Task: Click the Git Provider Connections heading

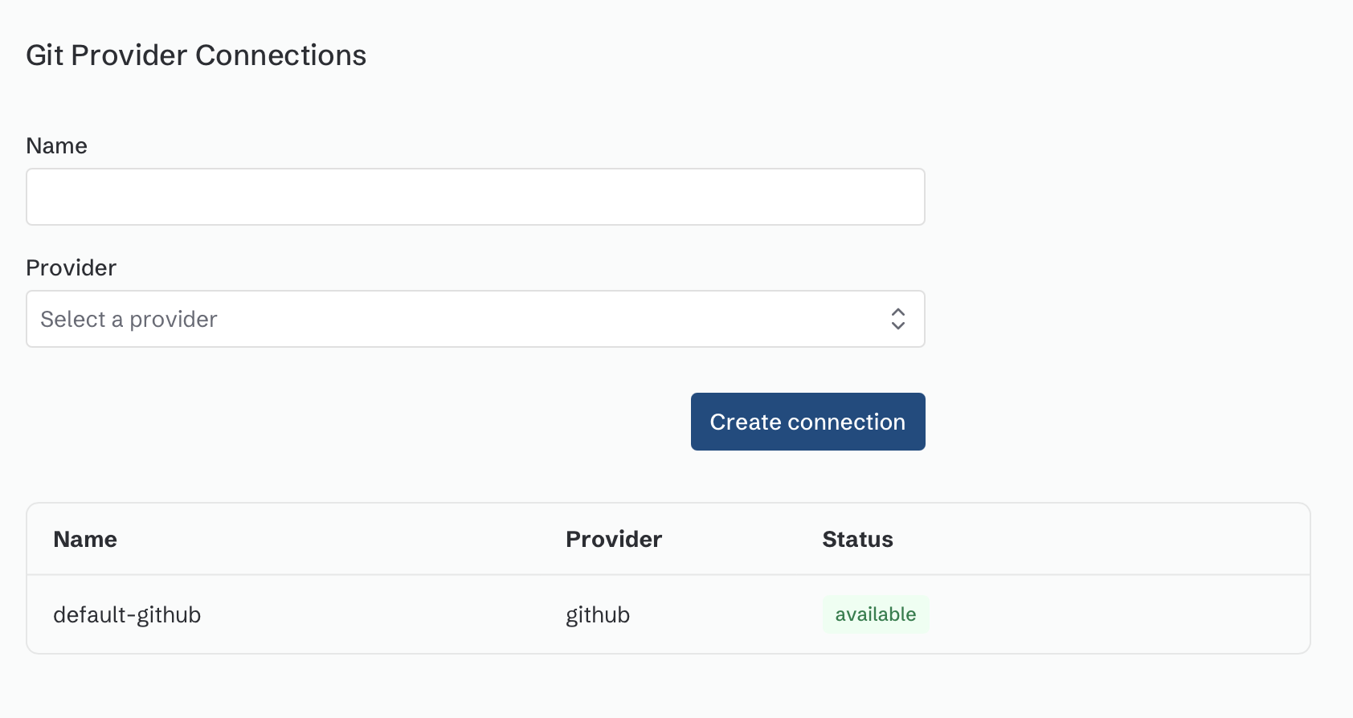Action: [196, 55]
